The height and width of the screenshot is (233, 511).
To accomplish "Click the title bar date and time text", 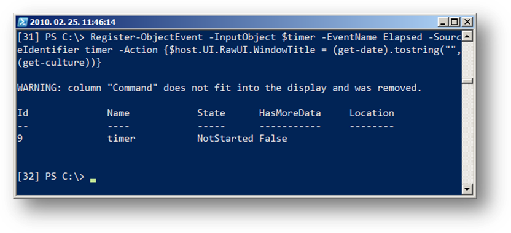I will pos(72,22).
